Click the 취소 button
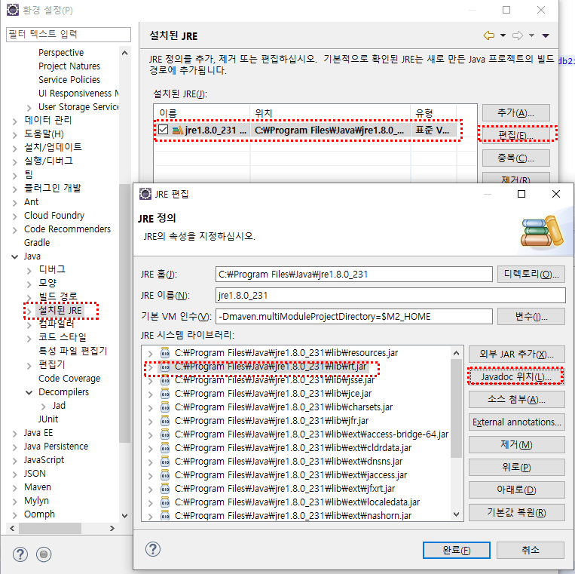This screenshot has width=575, height=574. [x=531, y=550]
